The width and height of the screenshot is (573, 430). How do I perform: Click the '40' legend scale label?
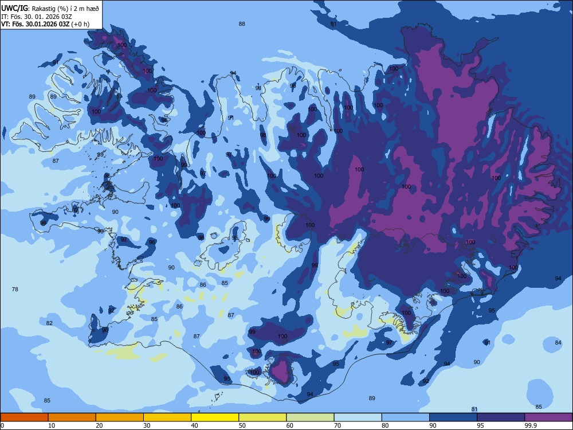(x=194, y=425)
